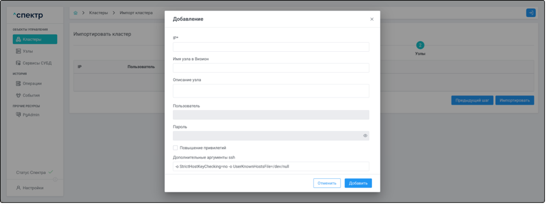Click the PgAdmin sidebar icon
Viewport: 546px width, 204px height.
pyautogui.click(x=19, y=115)
